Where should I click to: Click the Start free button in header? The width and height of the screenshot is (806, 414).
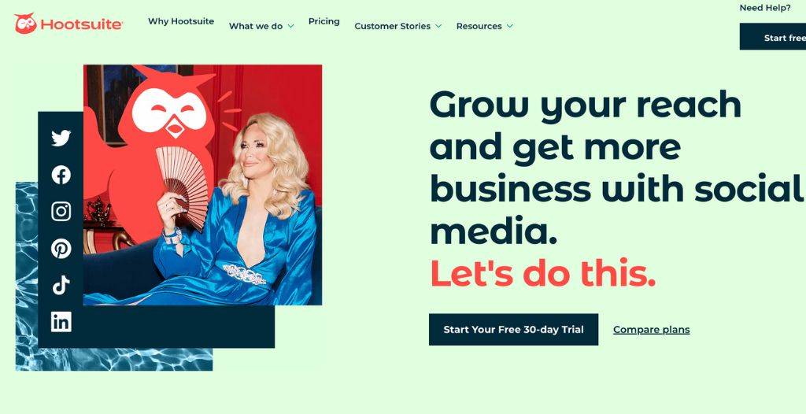tap(773, 36)
